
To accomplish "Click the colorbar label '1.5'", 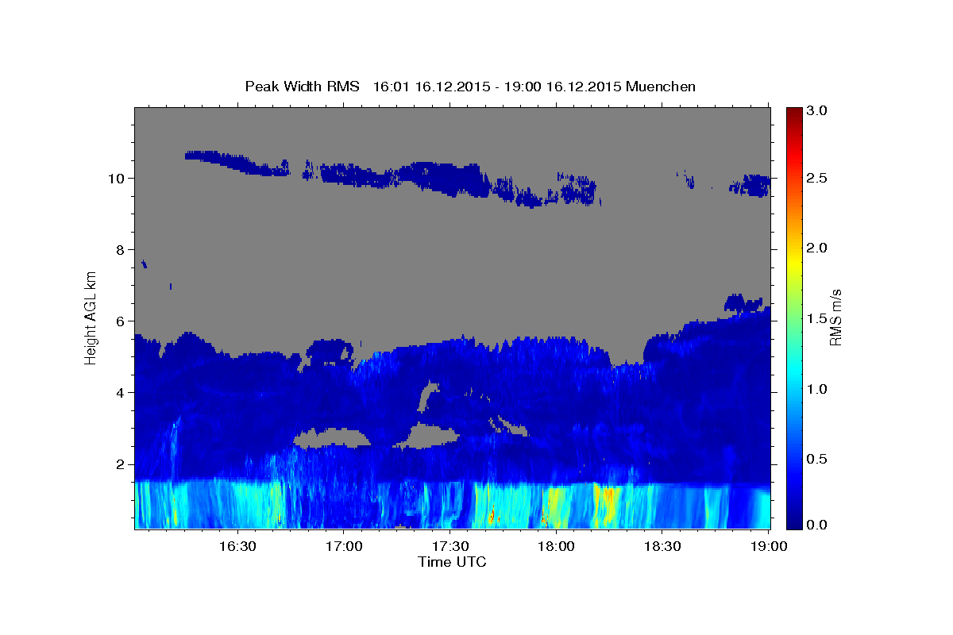I will pyautogui.click(x=817, y=318).
